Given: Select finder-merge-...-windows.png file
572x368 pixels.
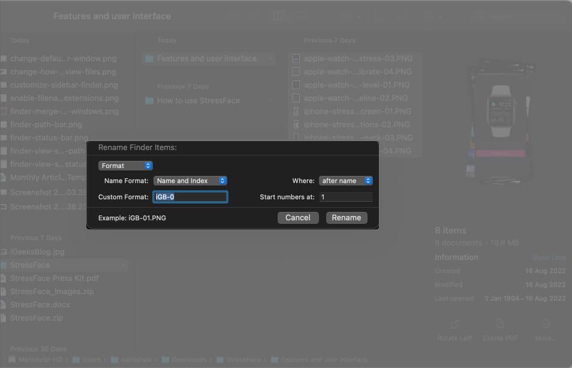Looking at the screenshot, I should click(64, 111).
